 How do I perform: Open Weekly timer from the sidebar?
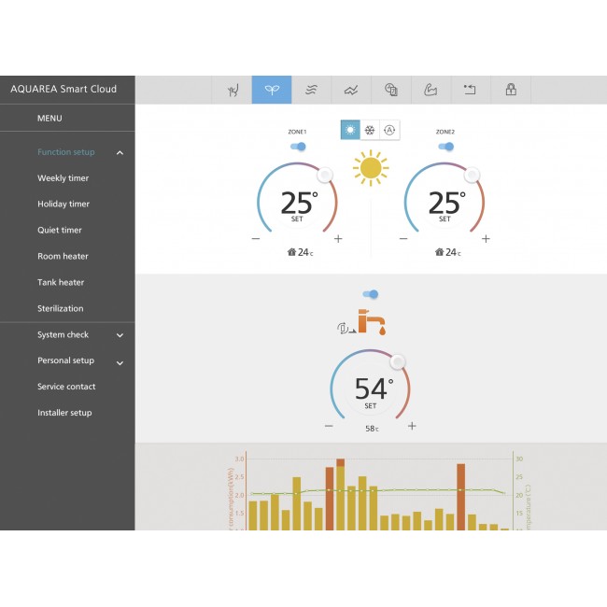tap(63, 178)
